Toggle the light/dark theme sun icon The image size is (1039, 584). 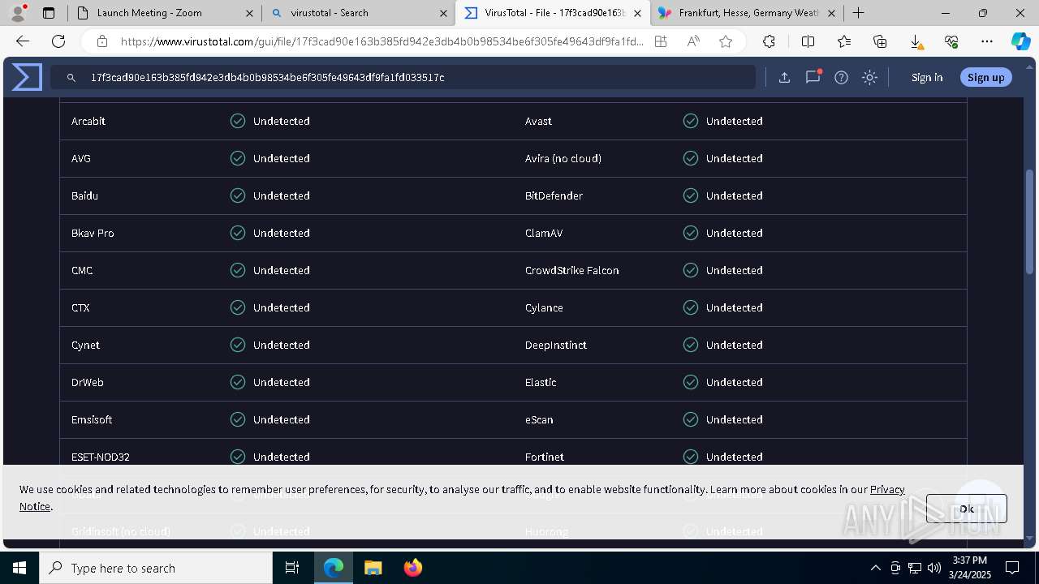point(869,77)
